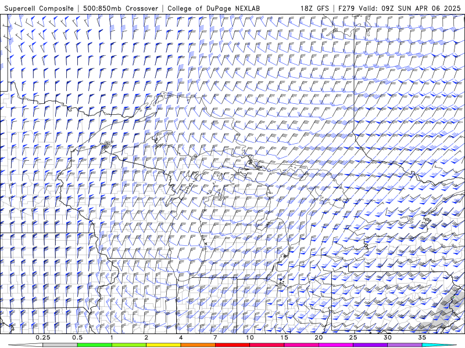Select the magenta swatch between 20 and 25
Screen dimensions: 465x348
click(x=336, y=345)
